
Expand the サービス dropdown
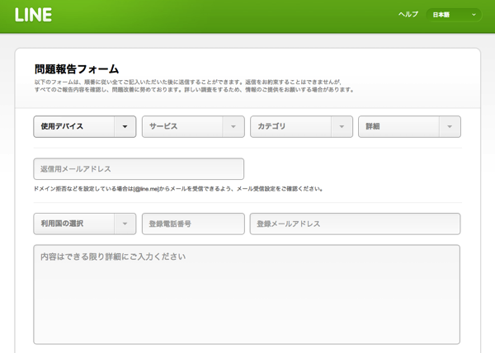click(x=193, y=126)
